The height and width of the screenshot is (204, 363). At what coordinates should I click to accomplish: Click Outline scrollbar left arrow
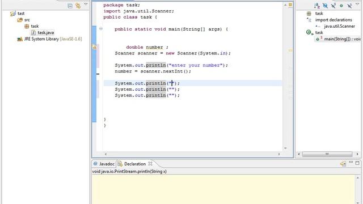(x=299, y=154)
